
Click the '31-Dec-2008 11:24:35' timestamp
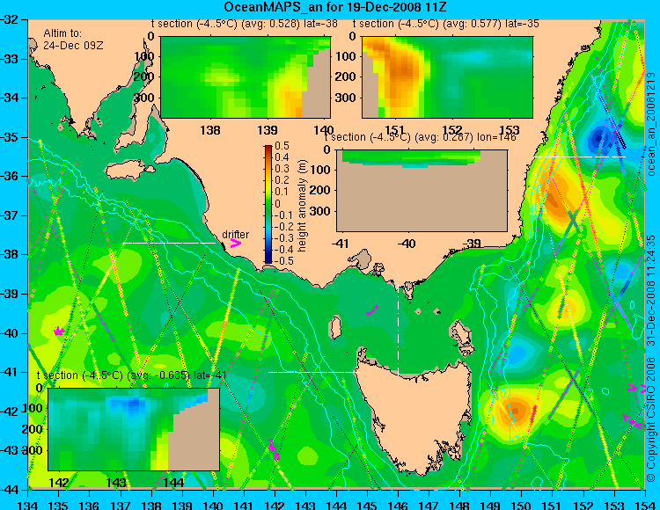tap(651, 290)
